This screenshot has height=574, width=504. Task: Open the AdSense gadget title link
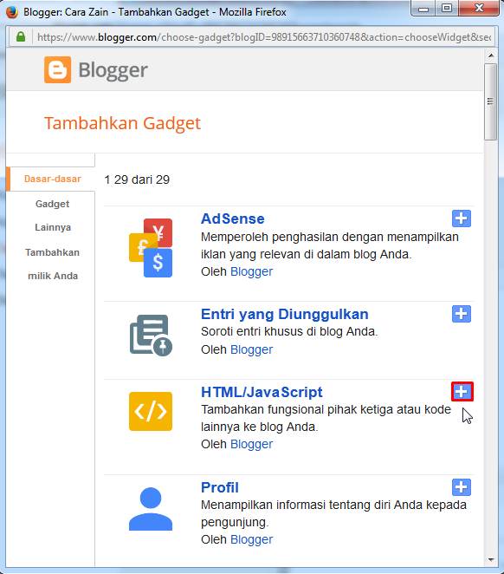(x=232, y=219)
